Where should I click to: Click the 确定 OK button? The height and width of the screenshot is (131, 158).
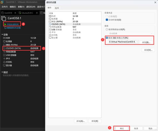122,128
